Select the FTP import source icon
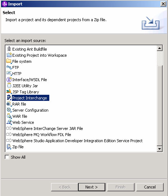This screenshot has width=168, height=196. point(9,67)
